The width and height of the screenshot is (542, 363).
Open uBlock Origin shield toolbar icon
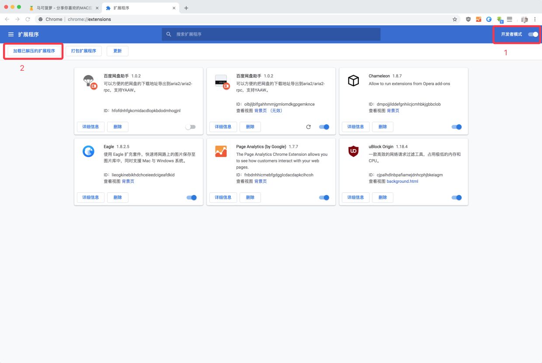(x=468, y=19)
